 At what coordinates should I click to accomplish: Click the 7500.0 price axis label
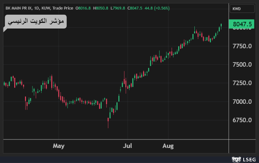pyautogui.click(x=242, y=65)
